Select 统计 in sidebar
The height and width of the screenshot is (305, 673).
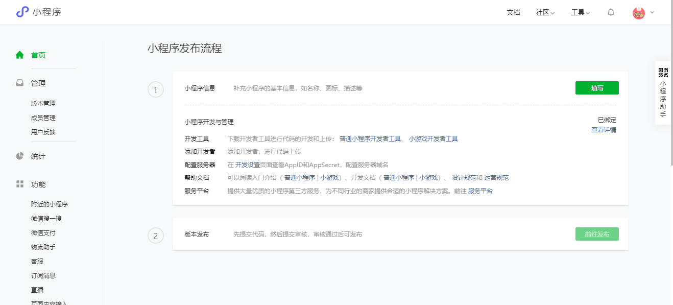click(38, 156)
